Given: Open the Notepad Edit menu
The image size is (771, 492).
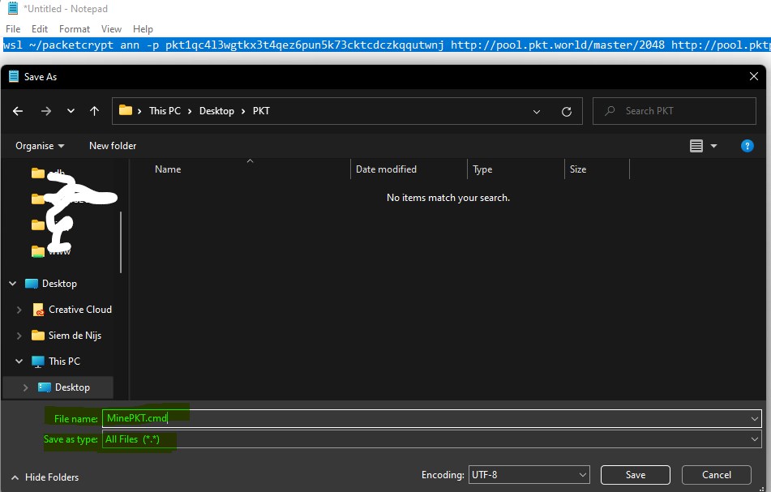Looking at the screenshot, I should click(x=40, y=29).
